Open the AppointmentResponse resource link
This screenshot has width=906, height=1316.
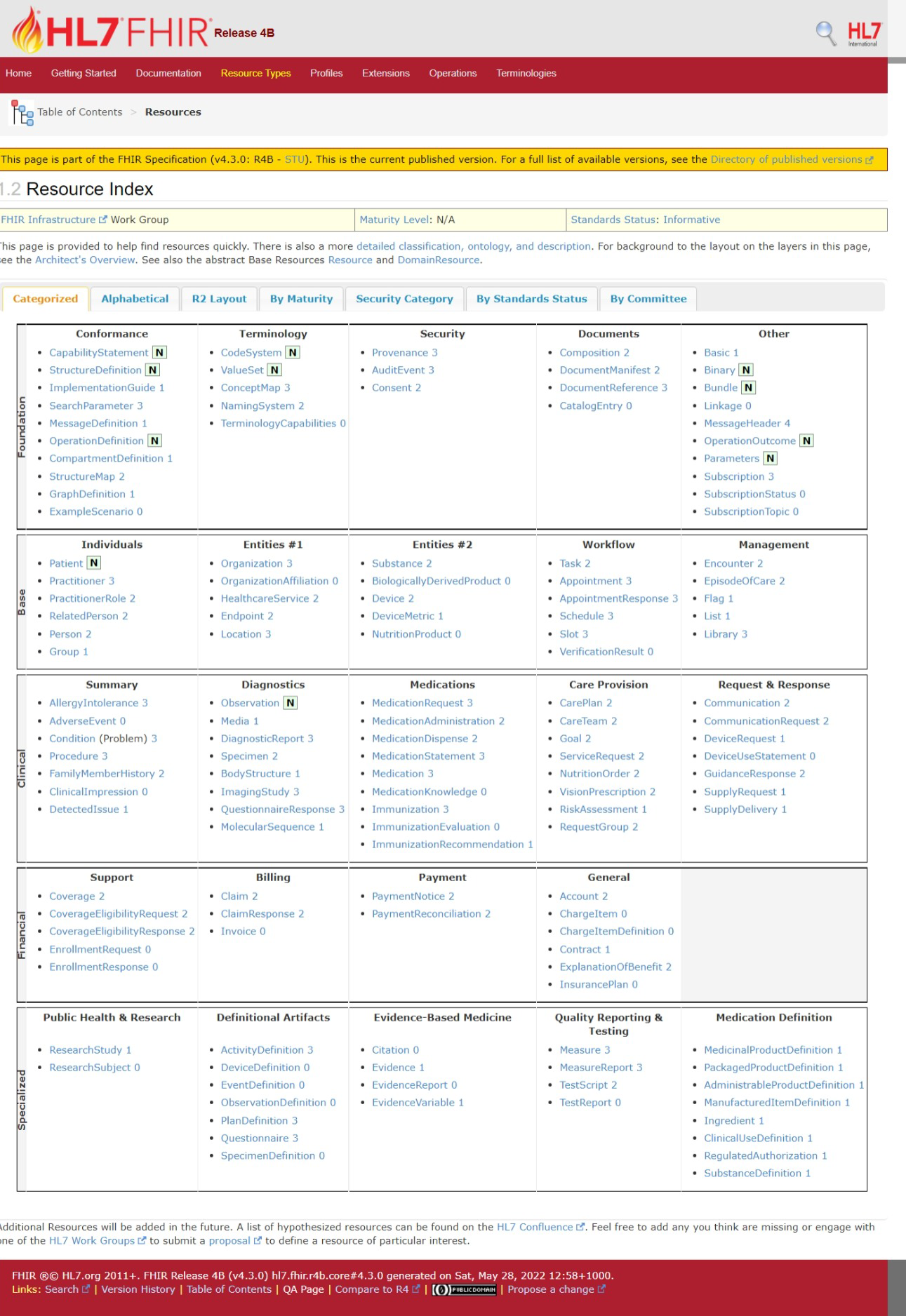coord(614,599)
